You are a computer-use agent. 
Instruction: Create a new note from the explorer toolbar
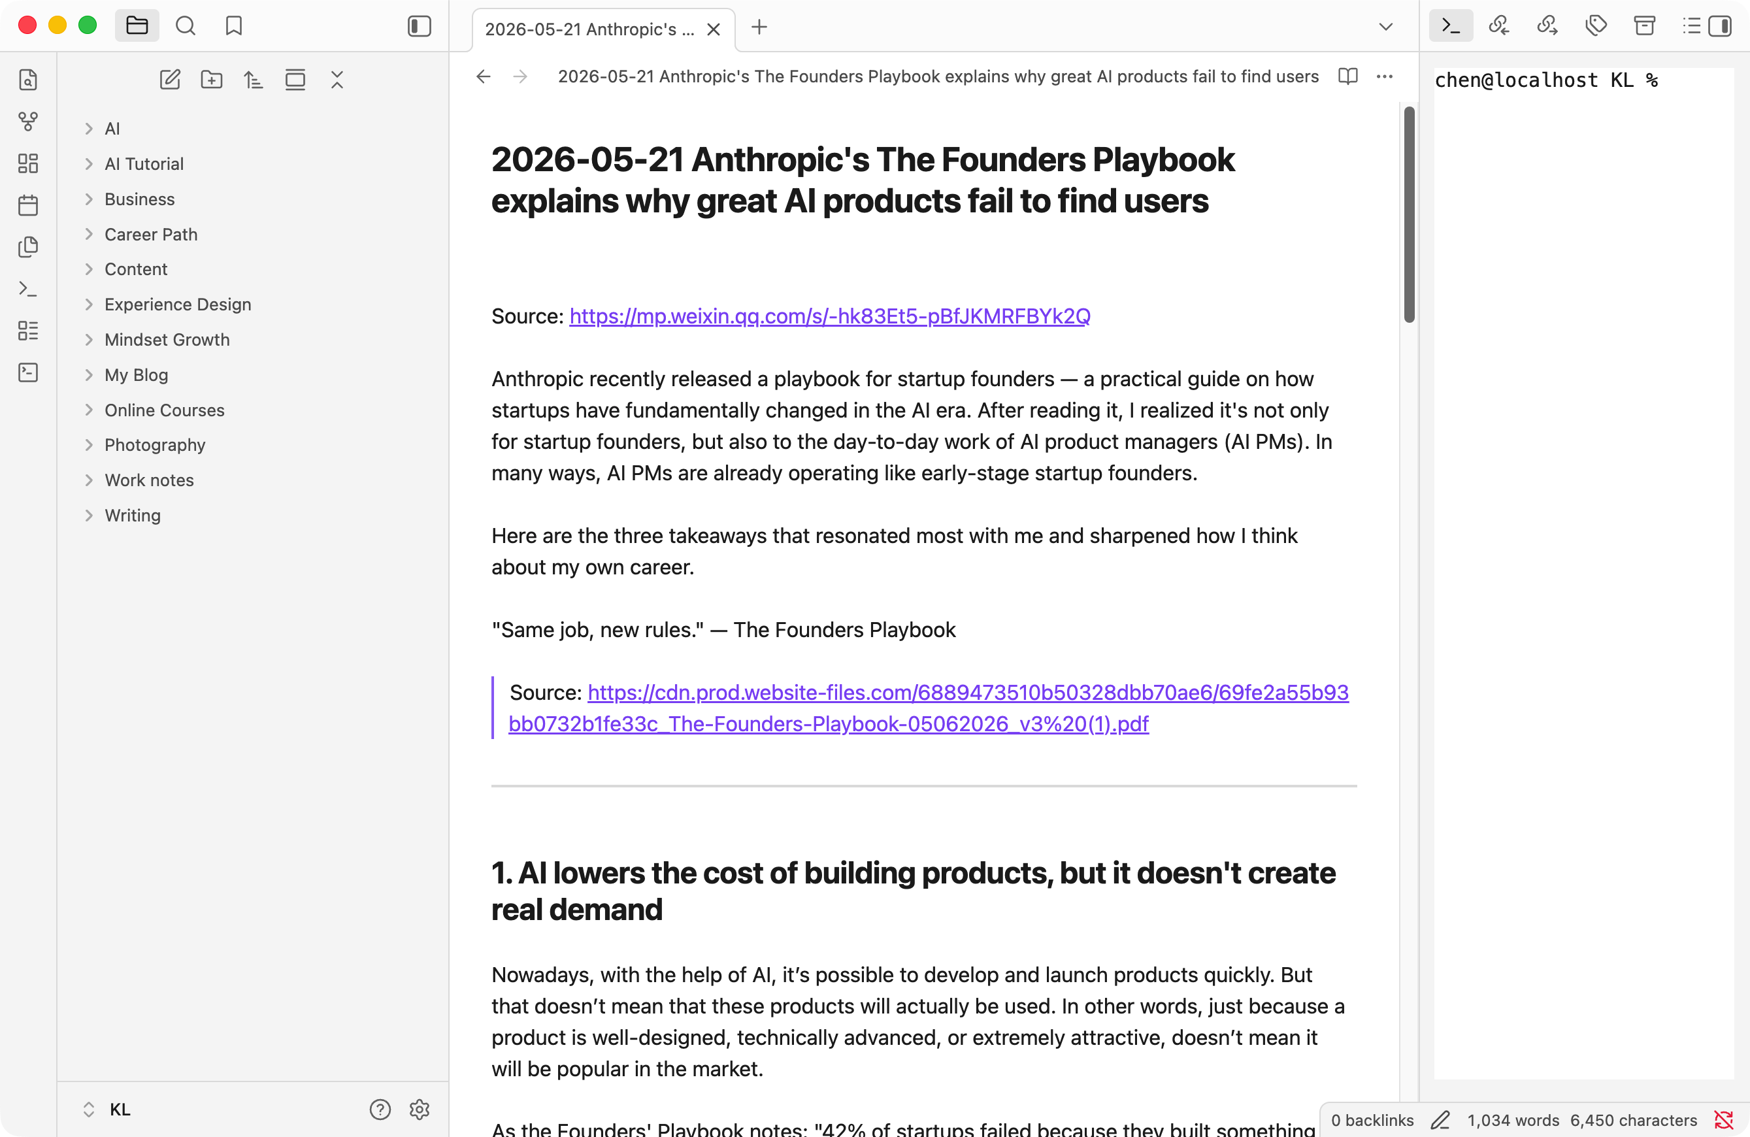170,80
